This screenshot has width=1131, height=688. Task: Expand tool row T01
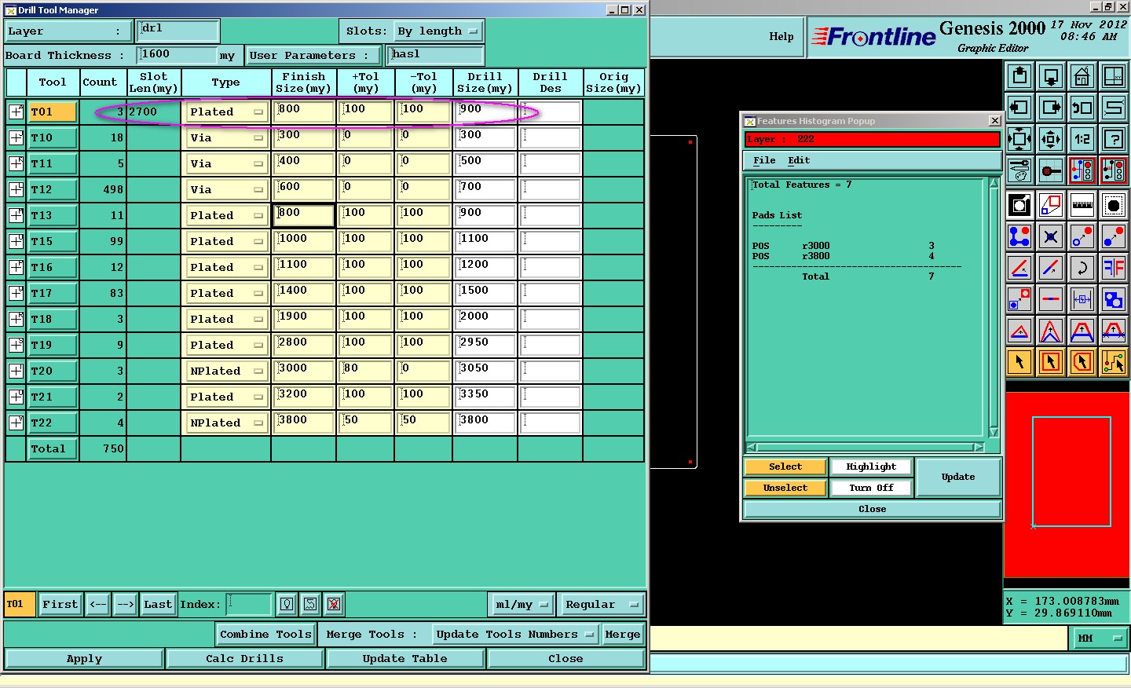point(16,112)
